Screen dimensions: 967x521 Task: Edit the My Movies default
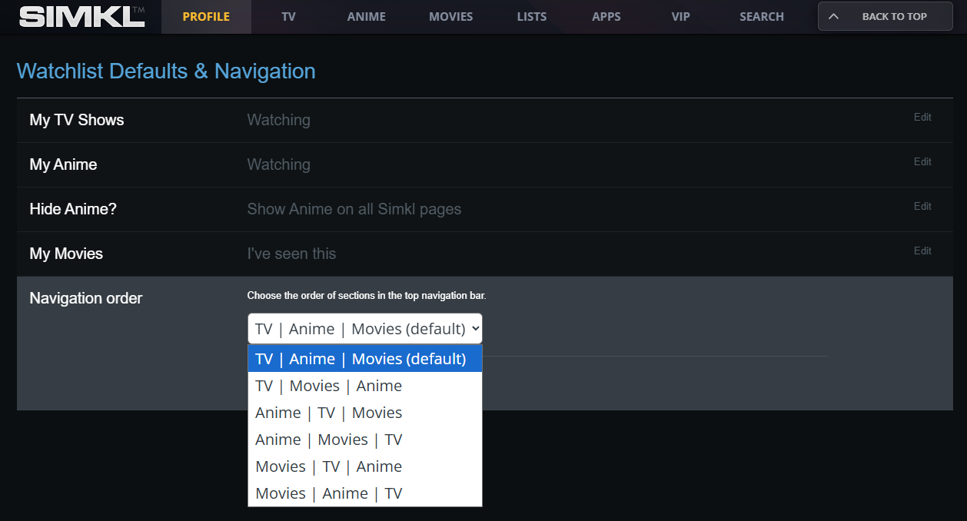tap(922, 251)
